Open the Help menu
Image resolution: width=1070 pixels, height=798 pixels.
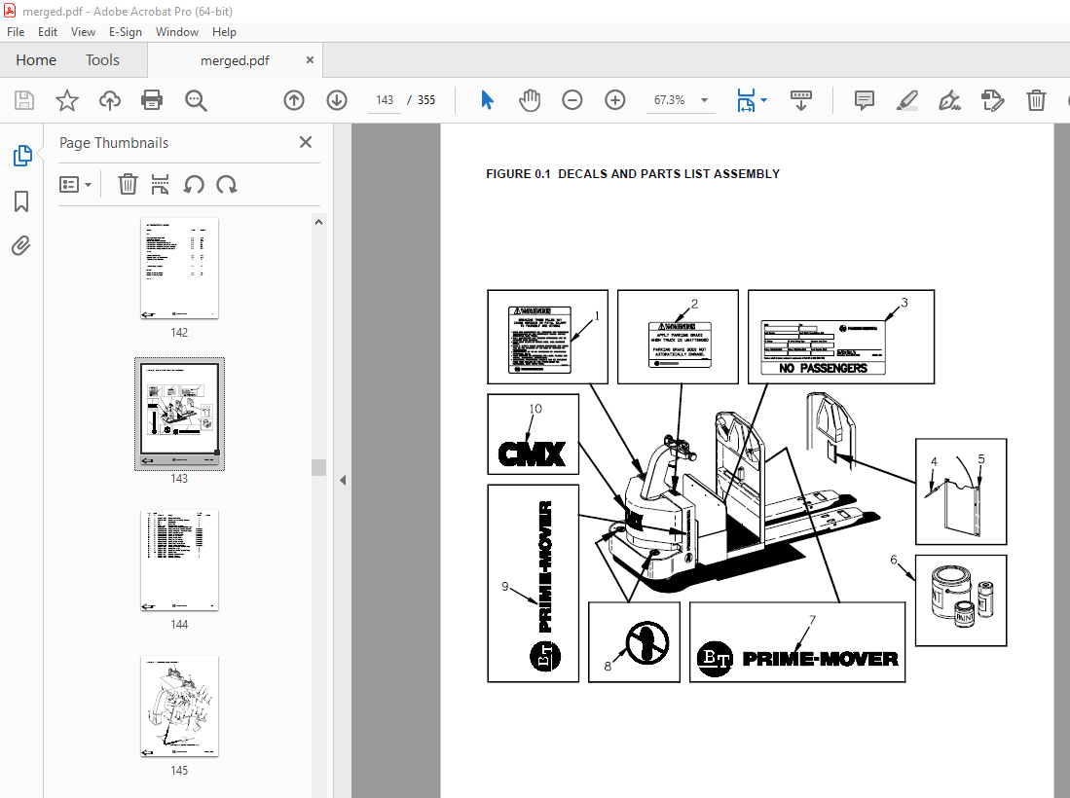pyautogui.click(x=224, y=32)
